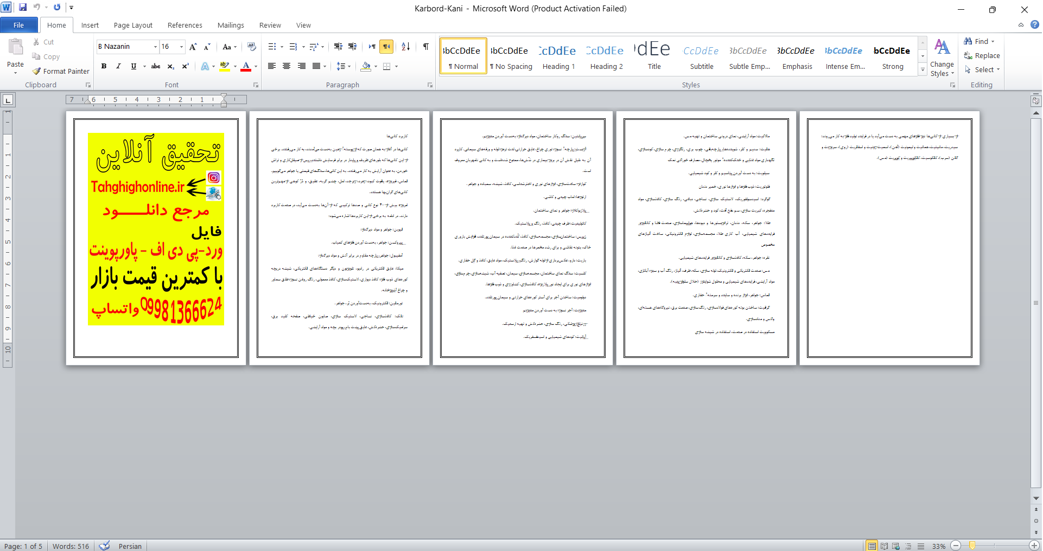Screen dimensions: 1043x551
Task: Switch to Web Layout view
Action: click(896, 546)
